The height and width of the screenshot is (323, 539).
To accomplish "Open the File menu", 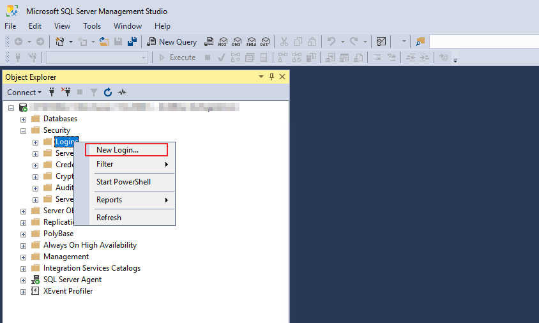I will click(10, 26).
